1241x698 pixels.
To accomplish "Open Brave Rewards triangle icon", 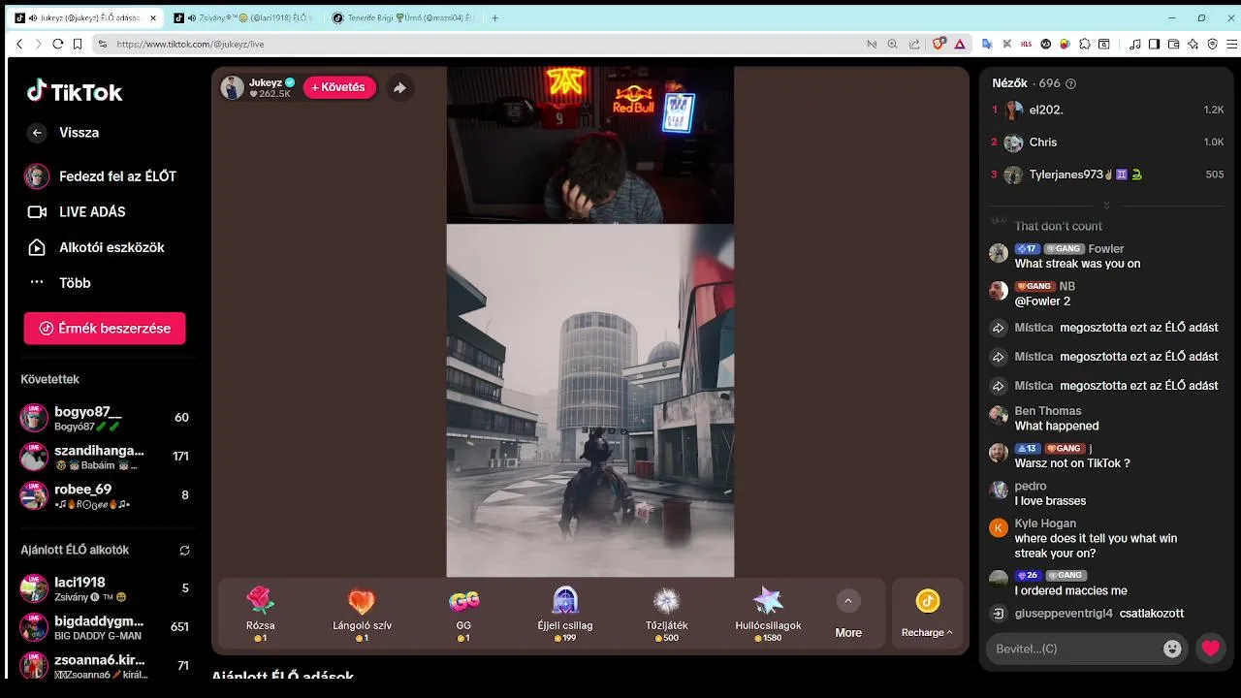I will (x=960, y=44).
